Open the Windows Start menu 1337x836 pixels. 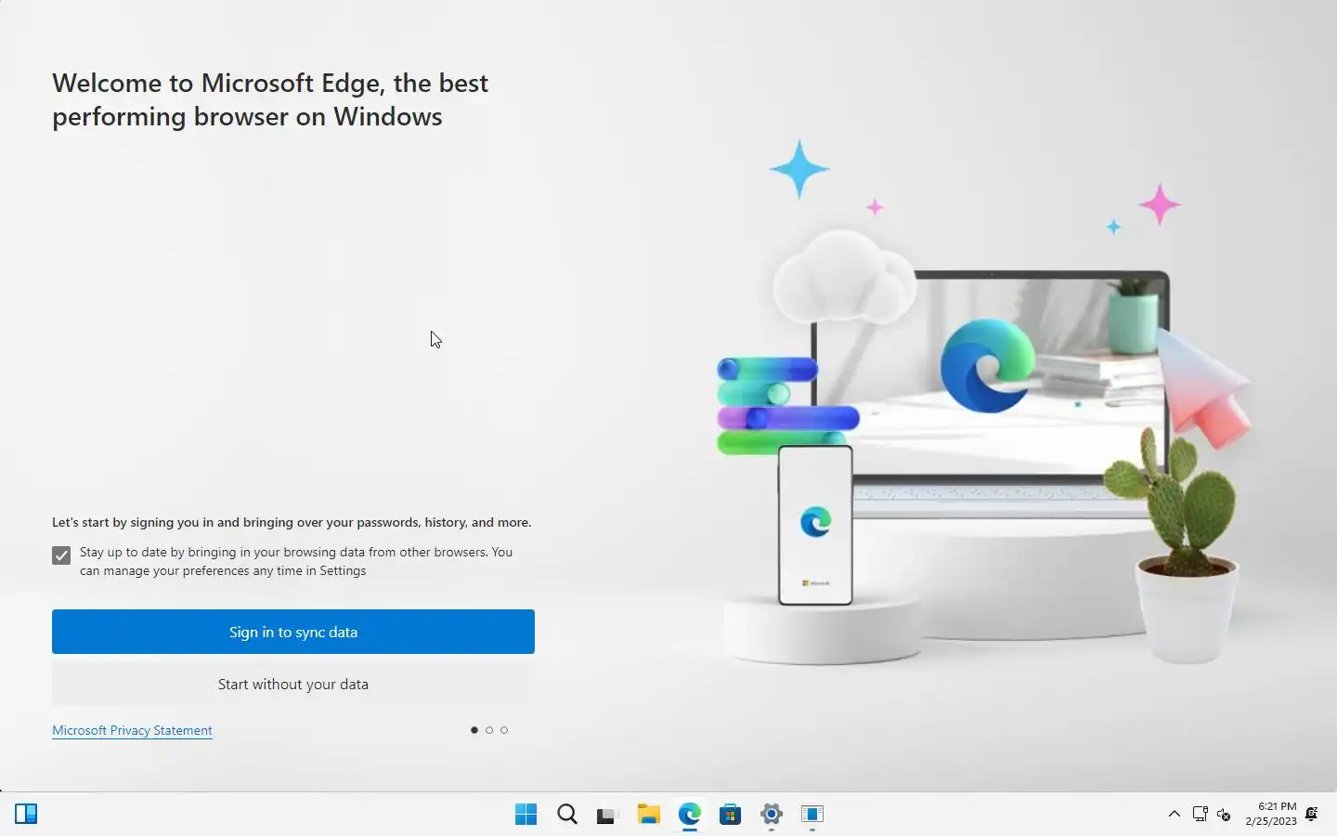(526, 815)
